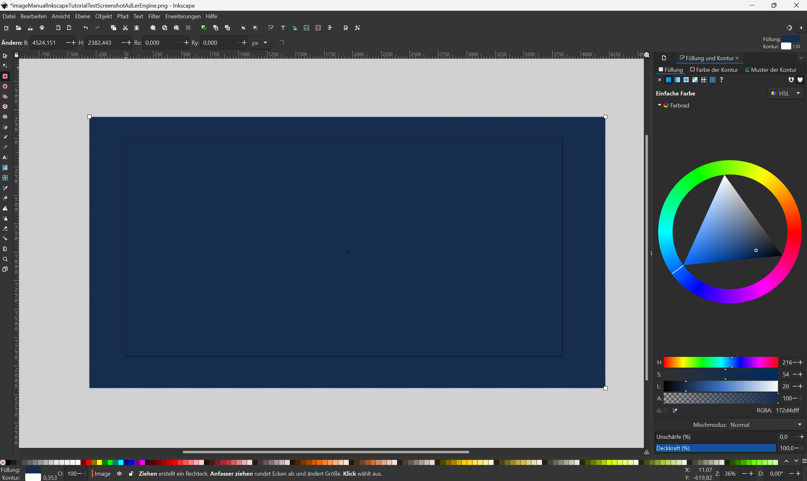Choose the Zoom tool in the toolbox
The width and height of the screenshot is (807, 481).
coord(5,259)
